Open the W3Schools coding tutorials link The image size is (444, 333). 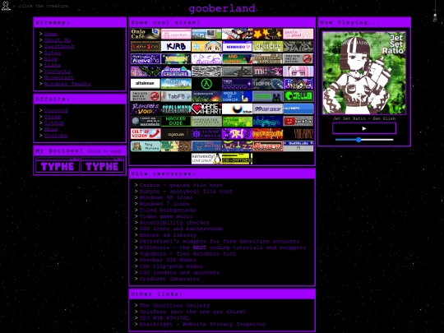(223, 247)
